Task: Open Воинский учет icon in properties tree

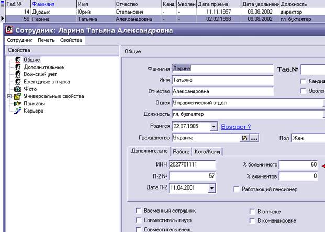Action: tap(18, 74)
